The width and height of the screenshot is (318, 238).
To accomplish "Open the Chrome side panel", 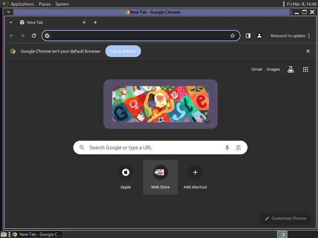I will click(x=248, y=36).
